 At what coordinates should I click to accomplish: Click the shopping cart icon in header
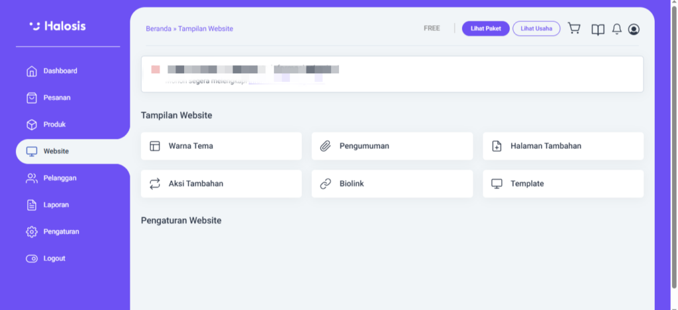point(574,28)
